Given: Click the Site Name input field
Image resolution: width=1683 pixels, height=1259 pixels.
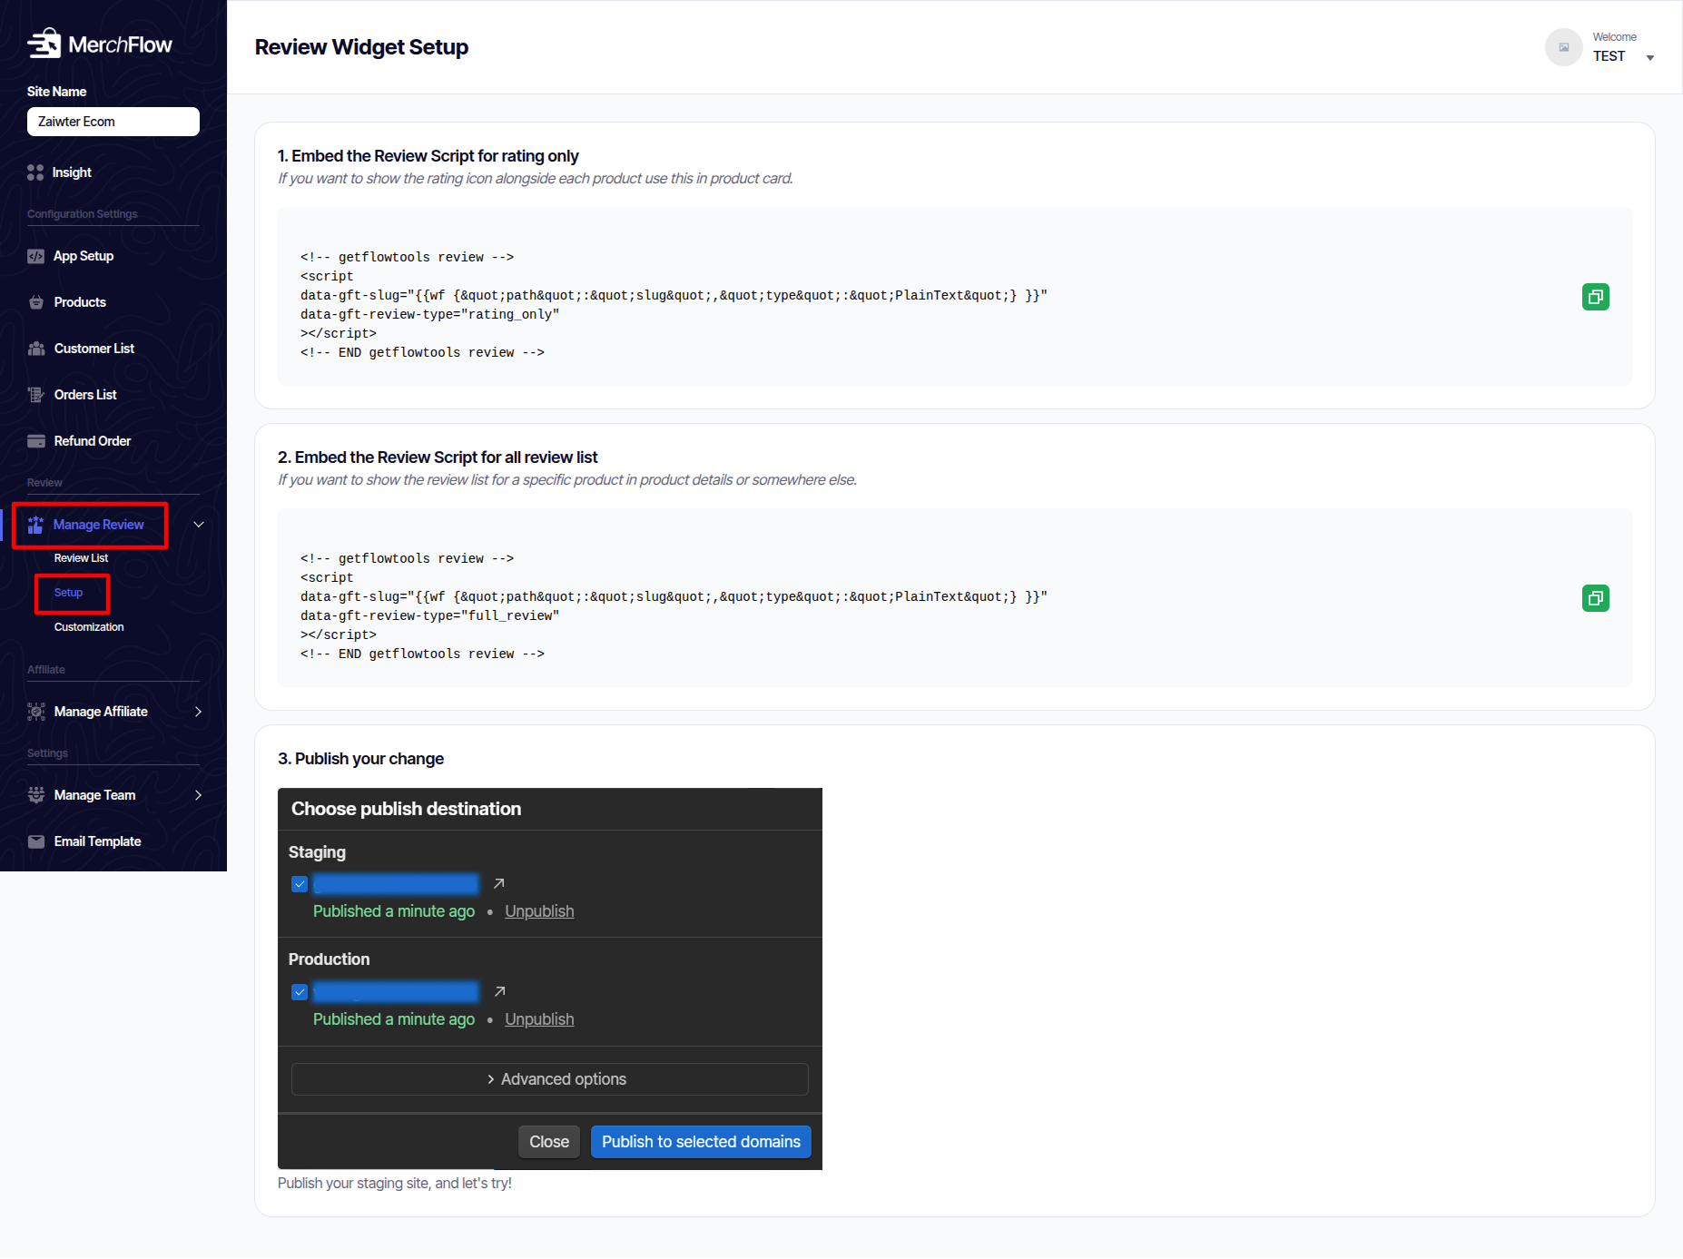Looking at the screenshot, I should [x=113, y=122].
